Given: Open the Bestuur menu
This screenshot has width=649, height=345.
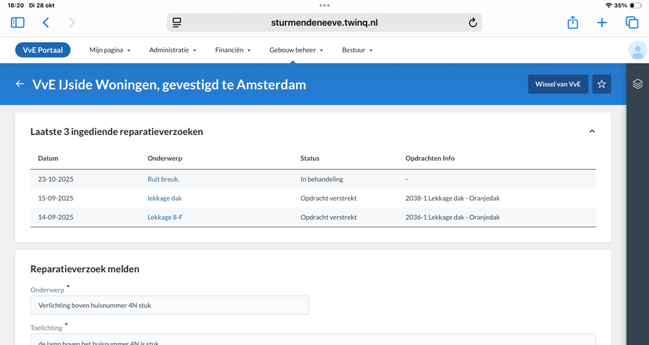Looking at the screenshot, I should pyautogui.click(x=357, y=50).
